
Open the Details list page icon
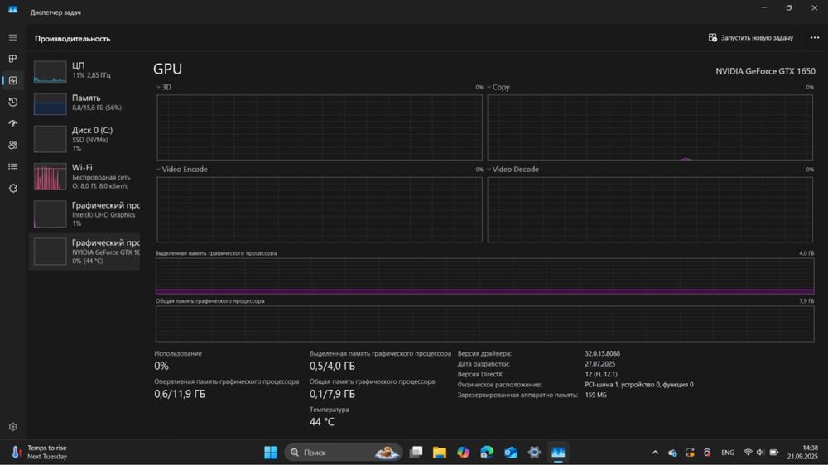point(12,166)
